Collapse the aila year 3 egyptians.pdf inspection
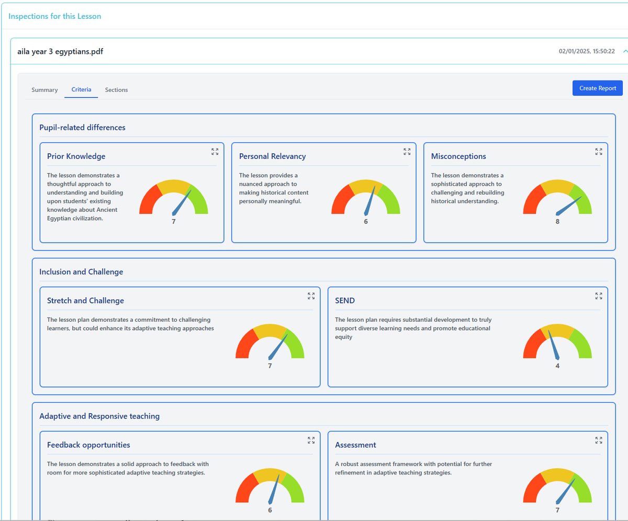Viewport: 628px width, 521px height. [x=625, y=51]
